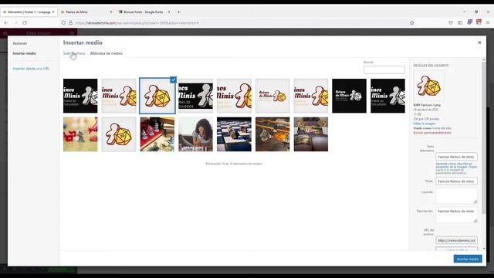Close the Reinos de Minis browser tab
This screenshot has width=494, height=278.
point(111,12)
